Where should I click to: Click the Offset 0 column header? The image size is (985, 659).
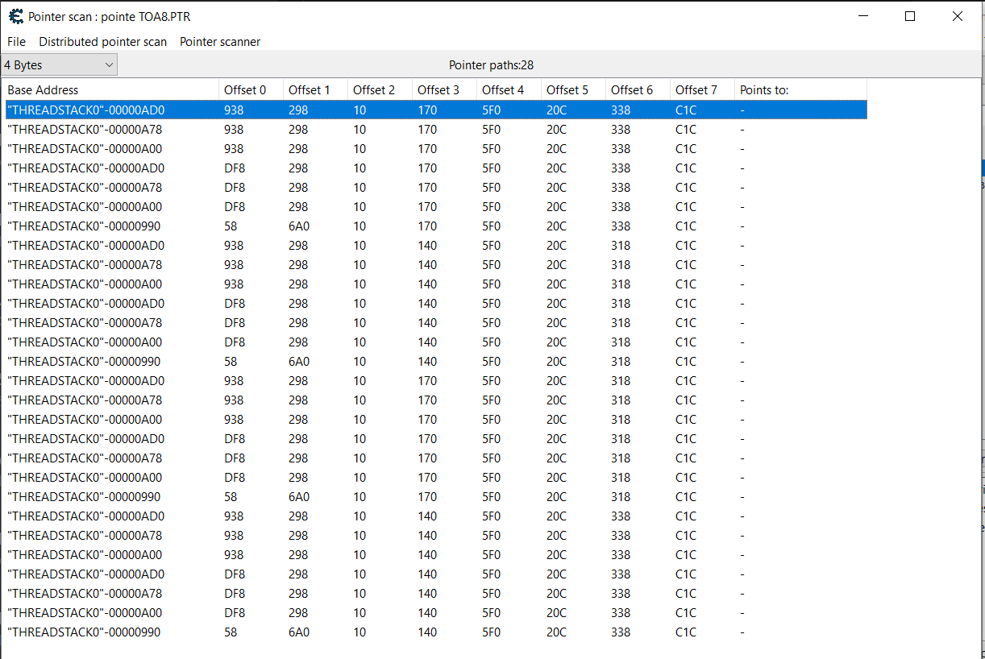pyautogui.click(x=250, y=89)
